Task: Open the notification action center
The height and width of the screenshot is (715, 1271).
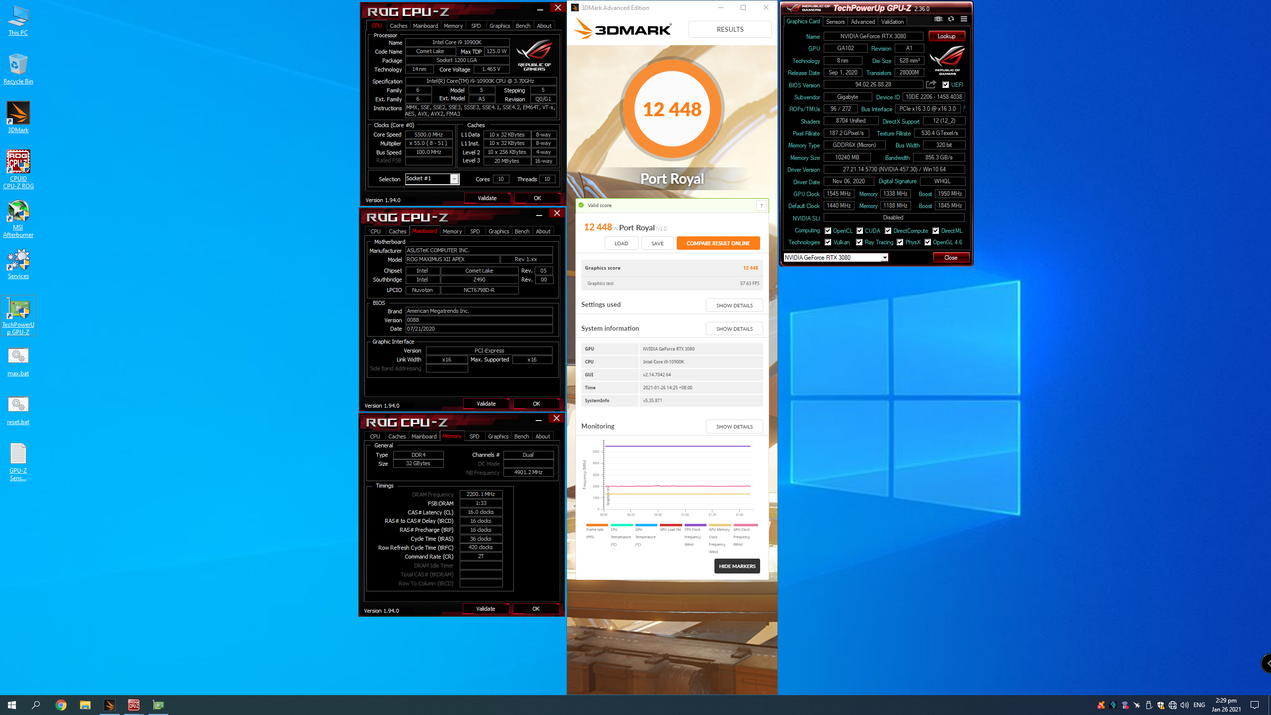Action: coord(1255,705)
